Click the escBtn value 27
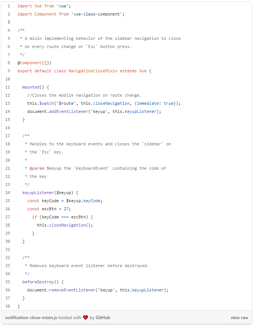 pos(66,209)
